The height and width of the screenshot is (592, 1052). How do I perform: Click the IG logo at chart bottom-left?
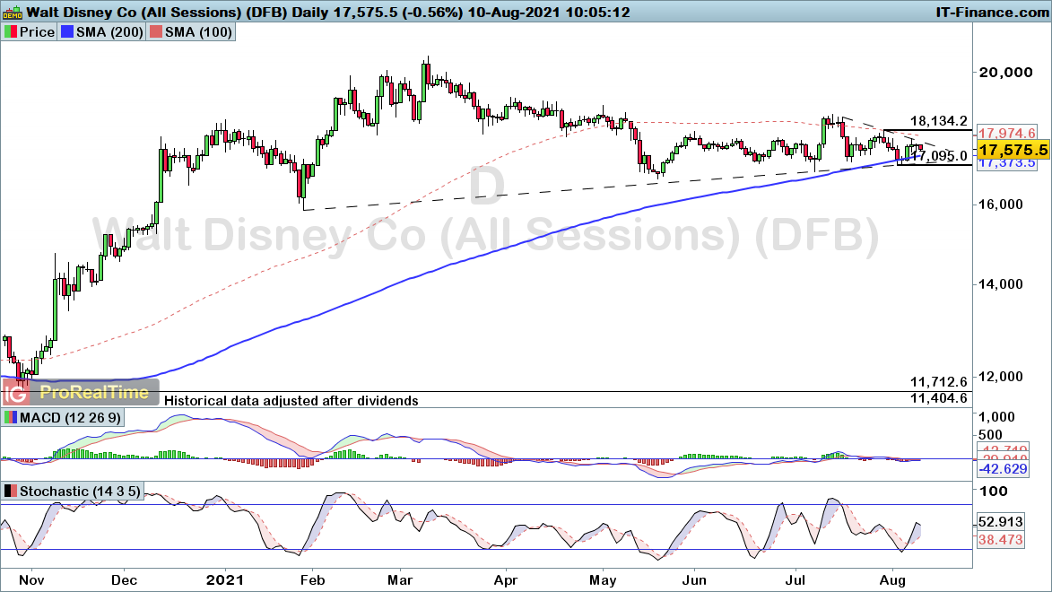click(x=14, y=392)
